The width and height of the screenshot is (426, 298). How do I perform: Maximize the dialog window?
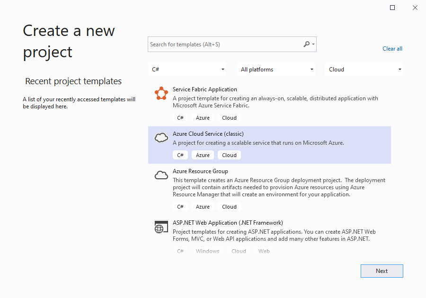tap(392, 8)
